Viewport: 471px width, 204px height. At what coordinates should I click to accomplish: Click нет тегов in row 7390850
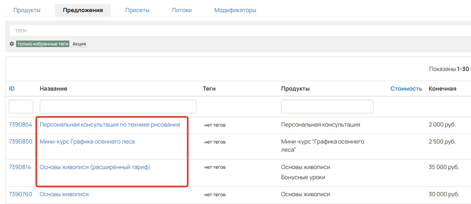pos(215,142)
